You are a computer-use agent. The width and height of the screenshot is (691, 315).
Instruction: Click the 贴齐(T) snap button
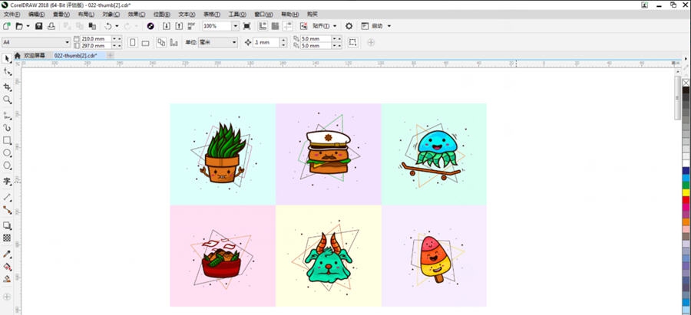click(321, 26)
